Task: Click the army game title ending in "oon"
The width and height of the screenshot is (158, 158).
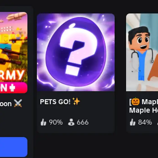Action: 6,104
